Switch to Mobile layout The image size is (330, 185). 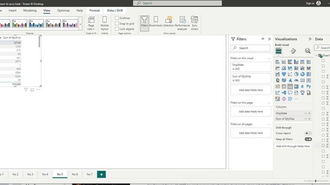(104, 23)
